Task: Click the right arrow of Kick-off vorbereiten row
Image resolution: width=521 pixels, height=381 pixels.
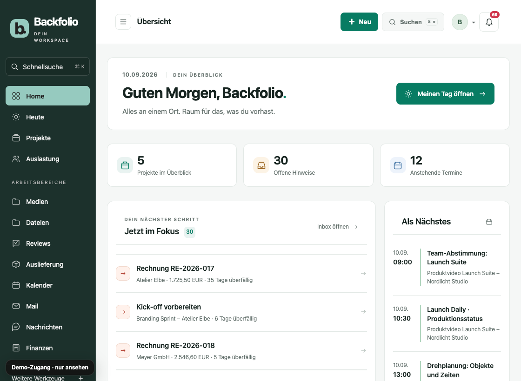Action: (363, 312)
